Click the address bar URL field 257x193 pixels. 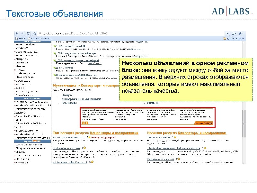[x=130, y=33]
